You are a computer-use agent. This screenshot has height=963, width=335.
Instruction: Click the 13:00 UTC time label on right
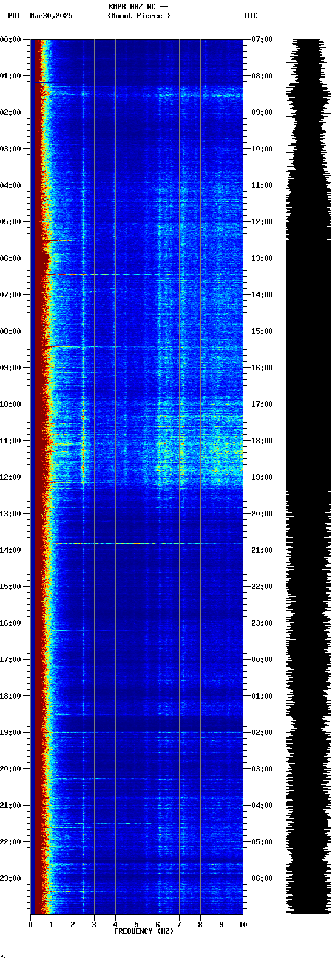262,258
